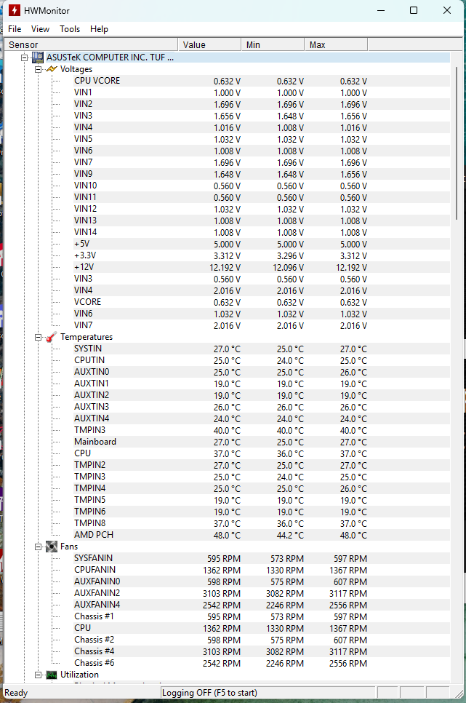Click the Sensor column header

point(91,45)
